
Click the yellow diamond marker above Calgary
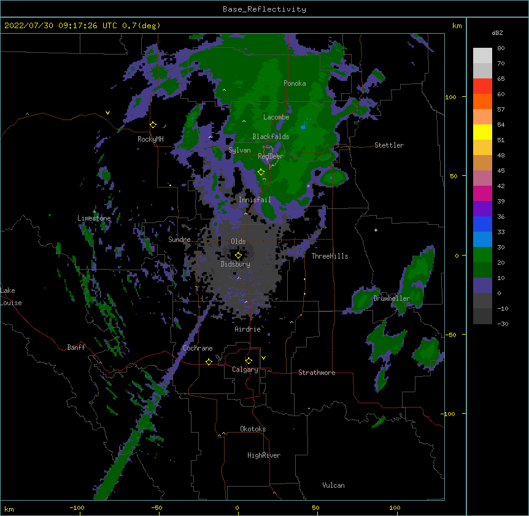click(x=249, y=361)
